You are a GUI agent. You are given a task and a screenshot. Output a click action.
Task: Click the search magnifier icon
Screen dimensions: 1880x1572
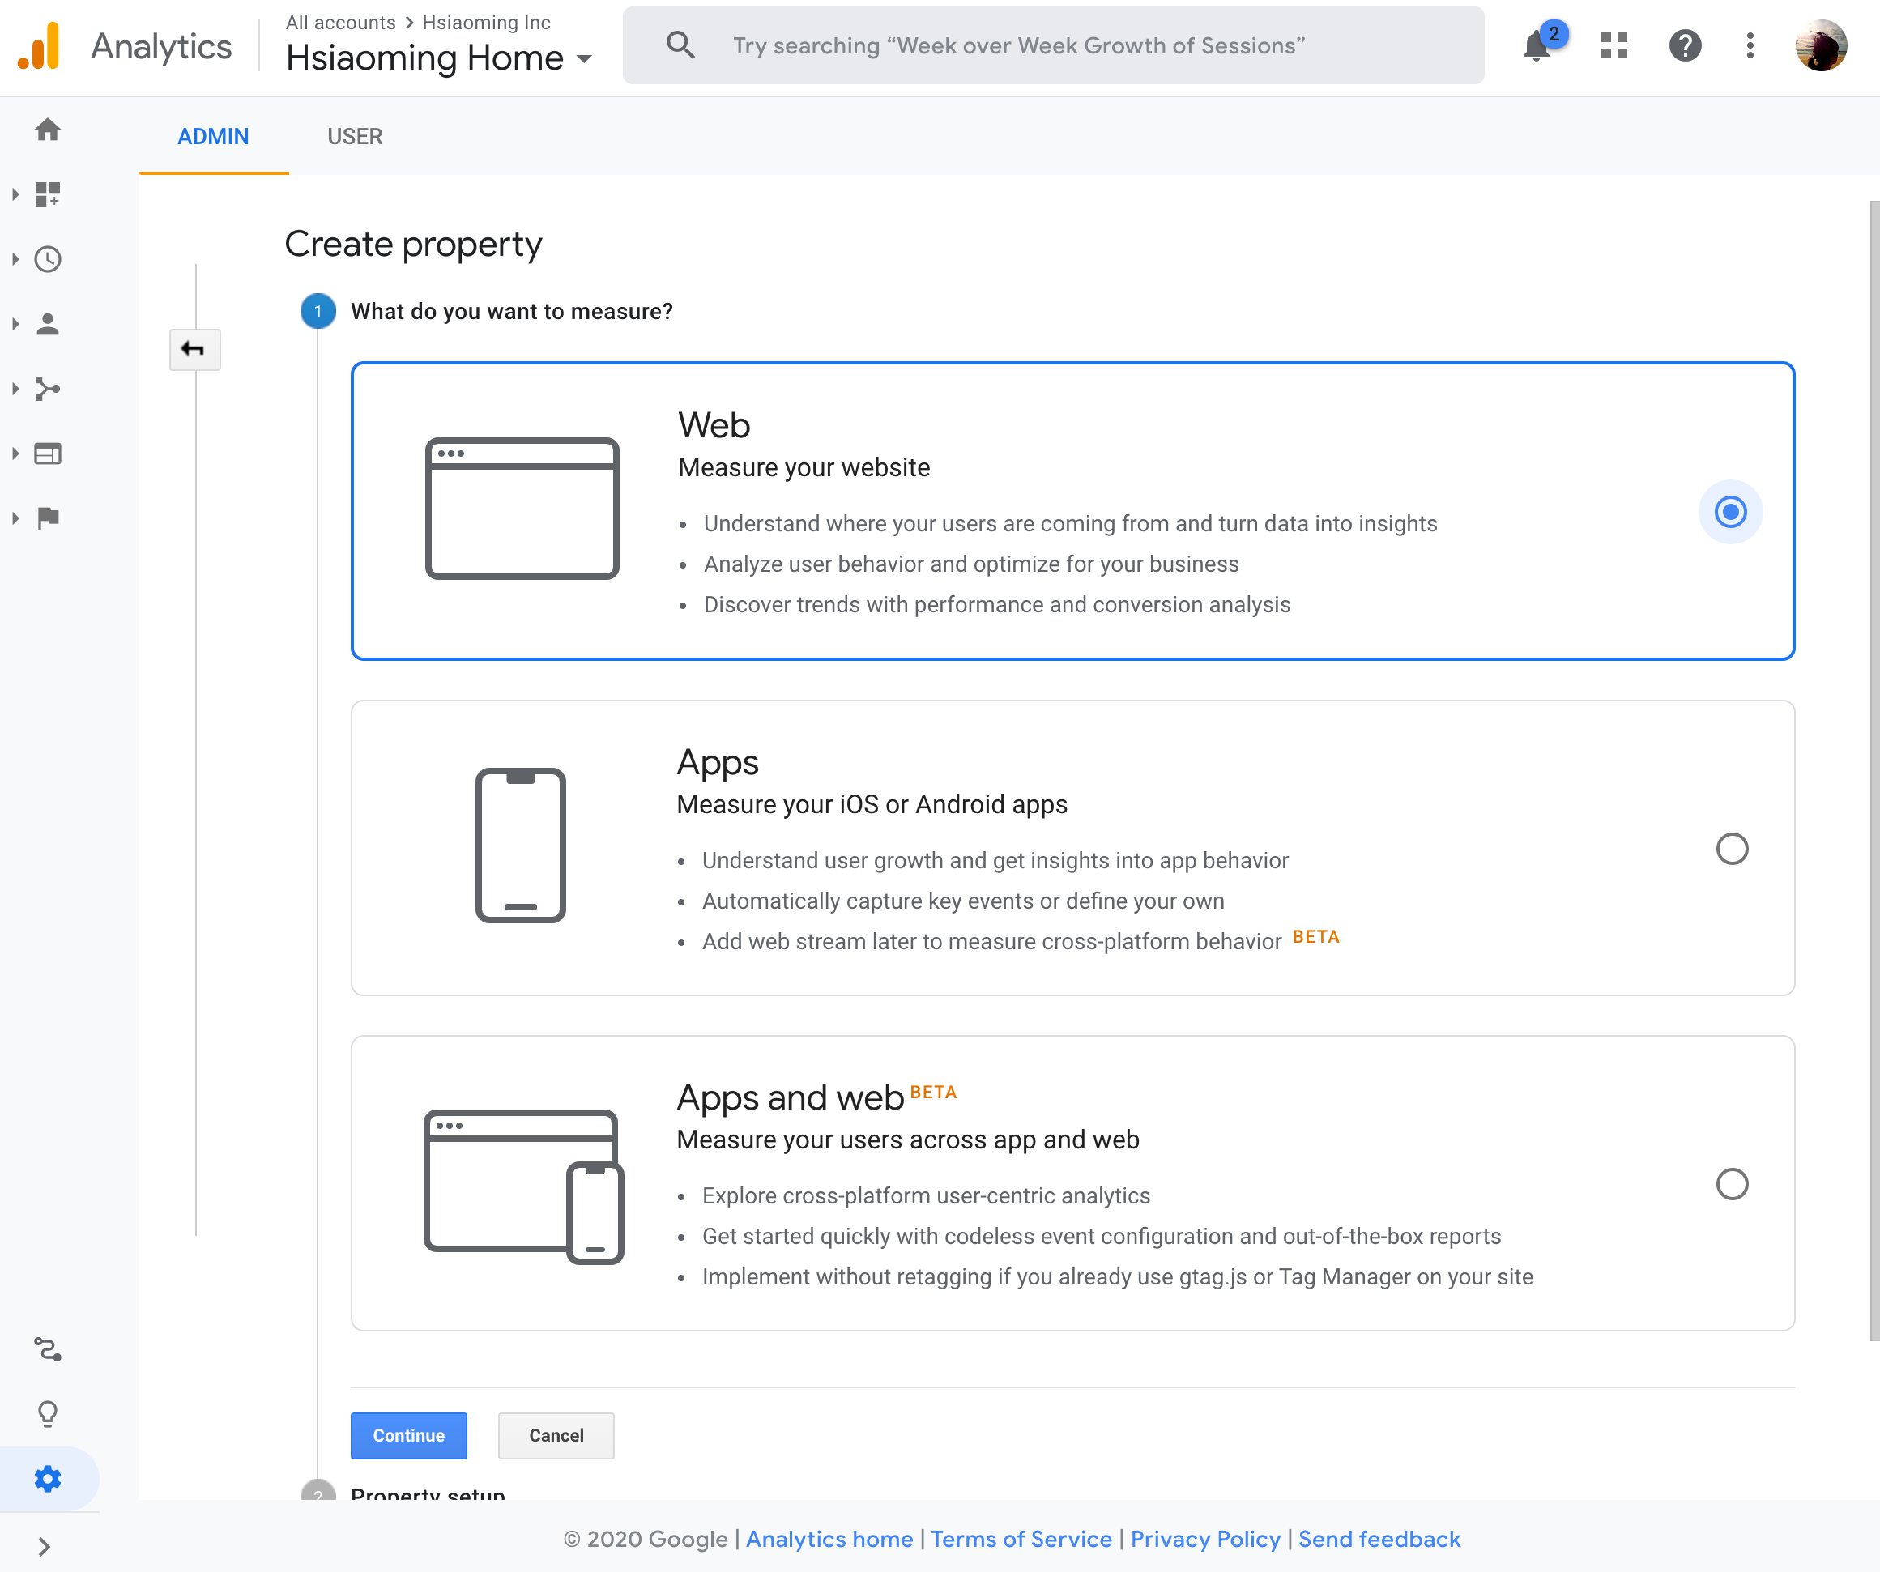(680, 45)
